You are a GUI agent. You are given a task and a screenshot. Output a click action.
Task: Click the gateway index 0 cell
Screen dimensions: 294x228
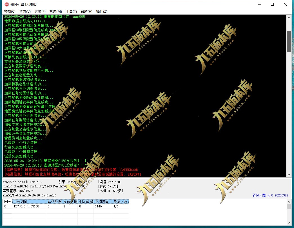tap(8, 206)
